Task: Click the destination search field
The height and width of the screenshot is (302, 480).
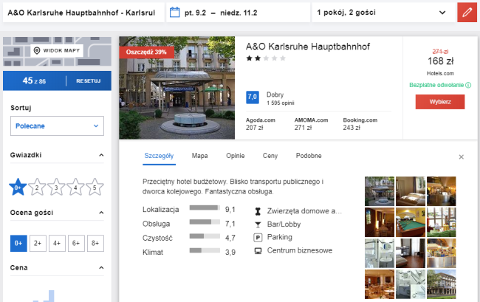Action: [x=83, y=13]
